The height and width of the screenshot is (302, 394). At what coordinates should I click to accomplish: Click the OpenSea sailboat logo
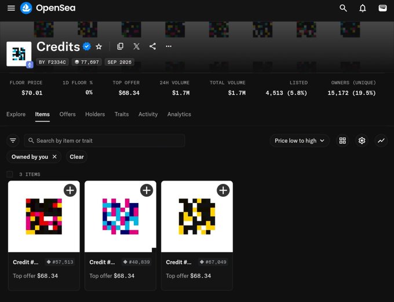pyautogui.click(x=26, y=8)
